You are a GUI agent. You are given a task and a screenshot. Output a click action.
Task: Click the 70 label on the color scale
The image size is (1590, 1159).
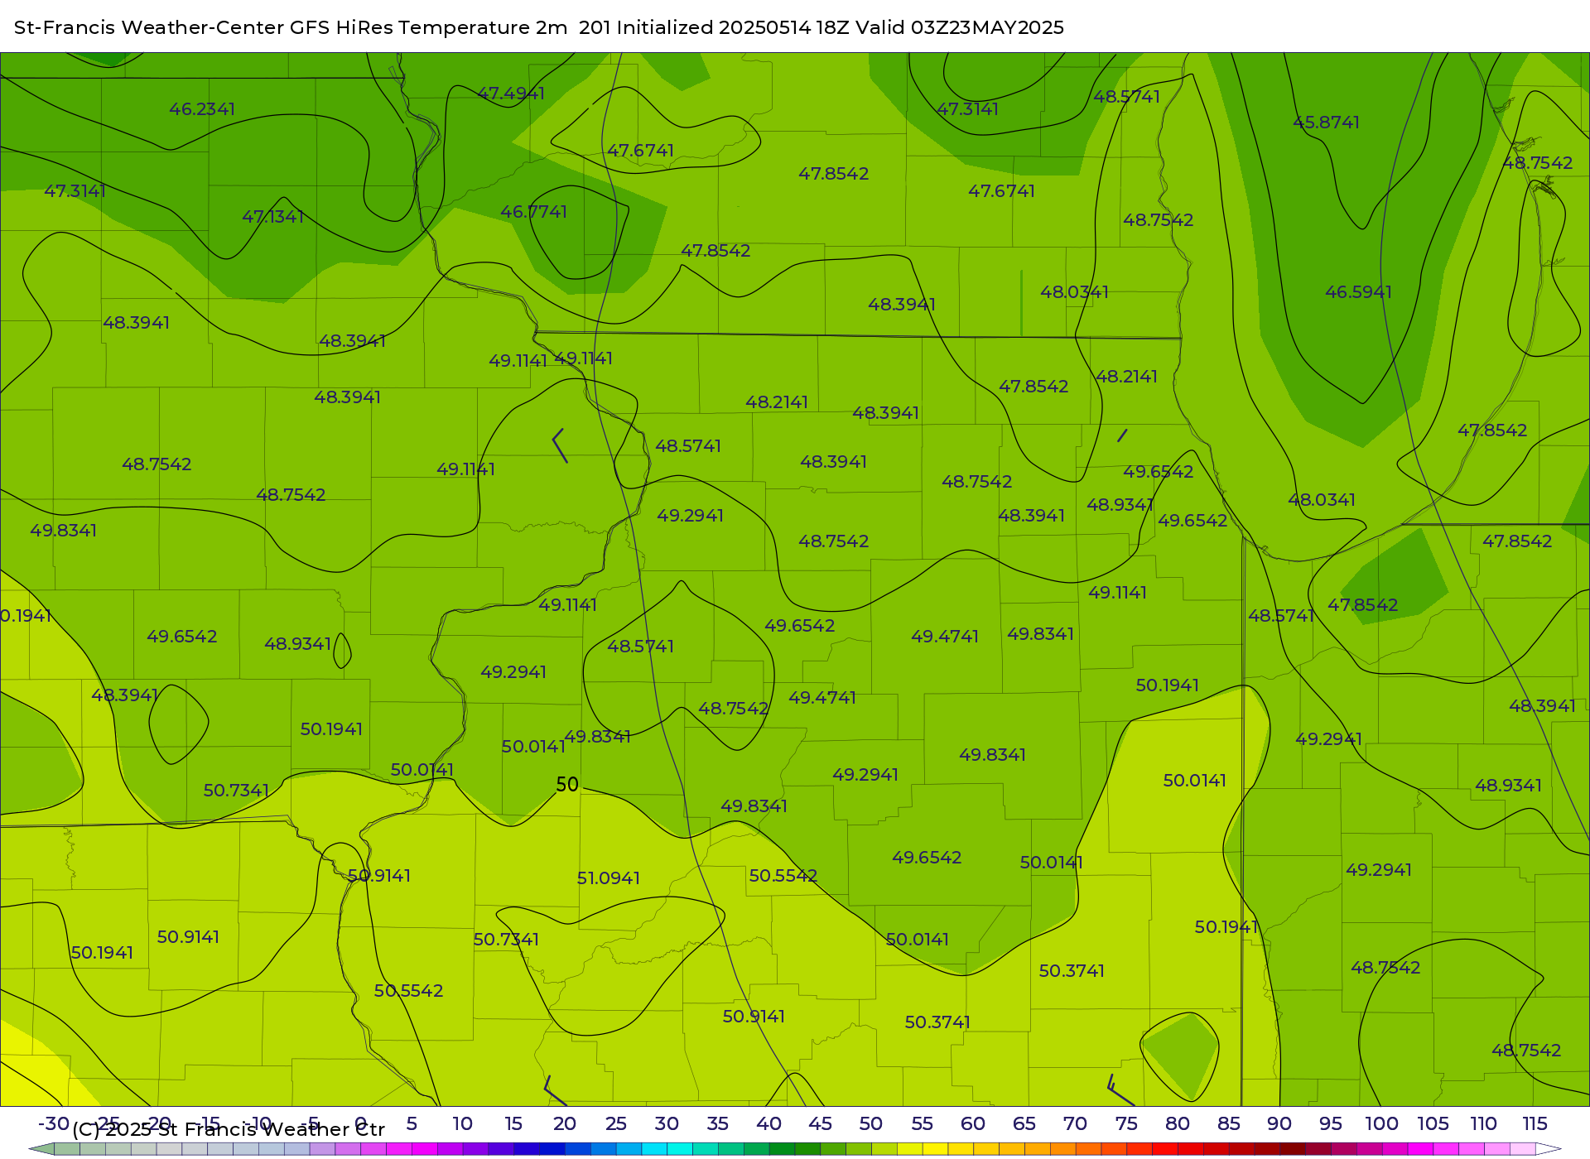click(x=1075, y=1124)
